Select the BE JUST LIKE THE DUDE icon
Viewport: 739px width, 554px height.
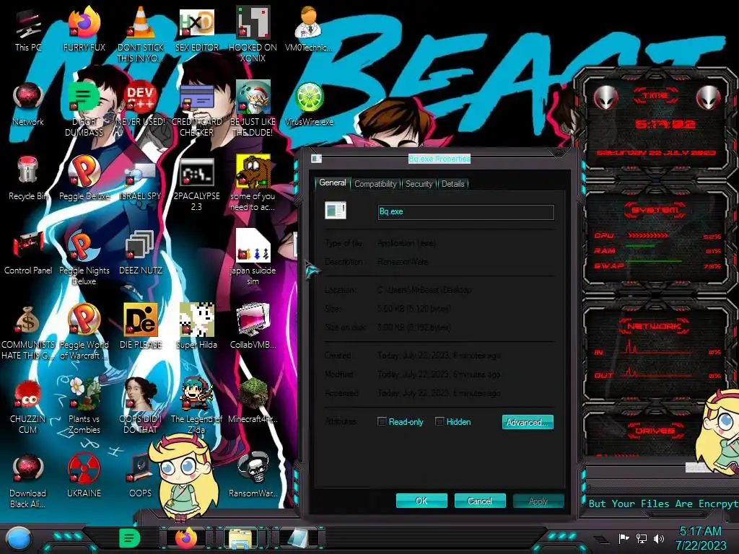pos(253,110)
